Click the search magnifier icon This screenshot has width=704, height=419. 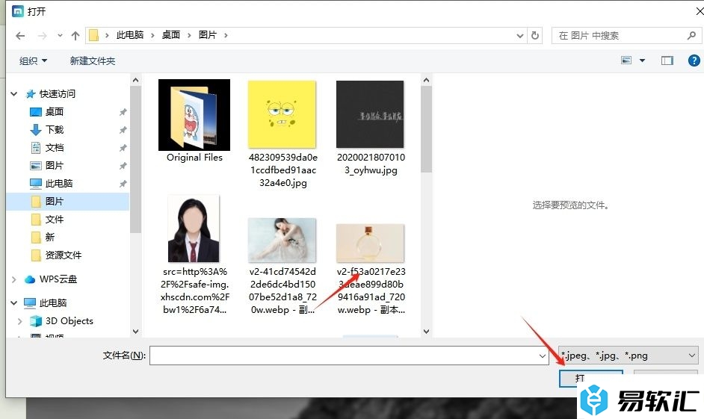click(x=691, y=35)
